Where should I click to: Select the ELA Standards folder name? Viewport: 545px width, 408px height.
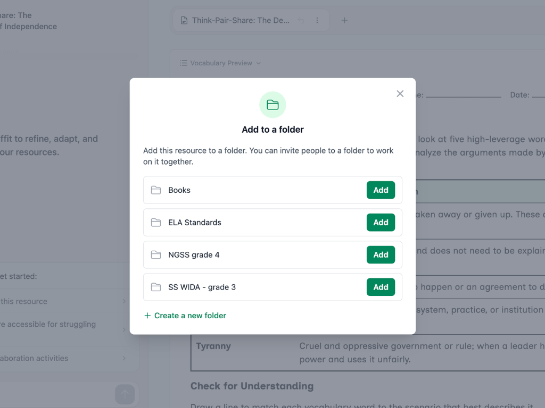tap(195, 223)
